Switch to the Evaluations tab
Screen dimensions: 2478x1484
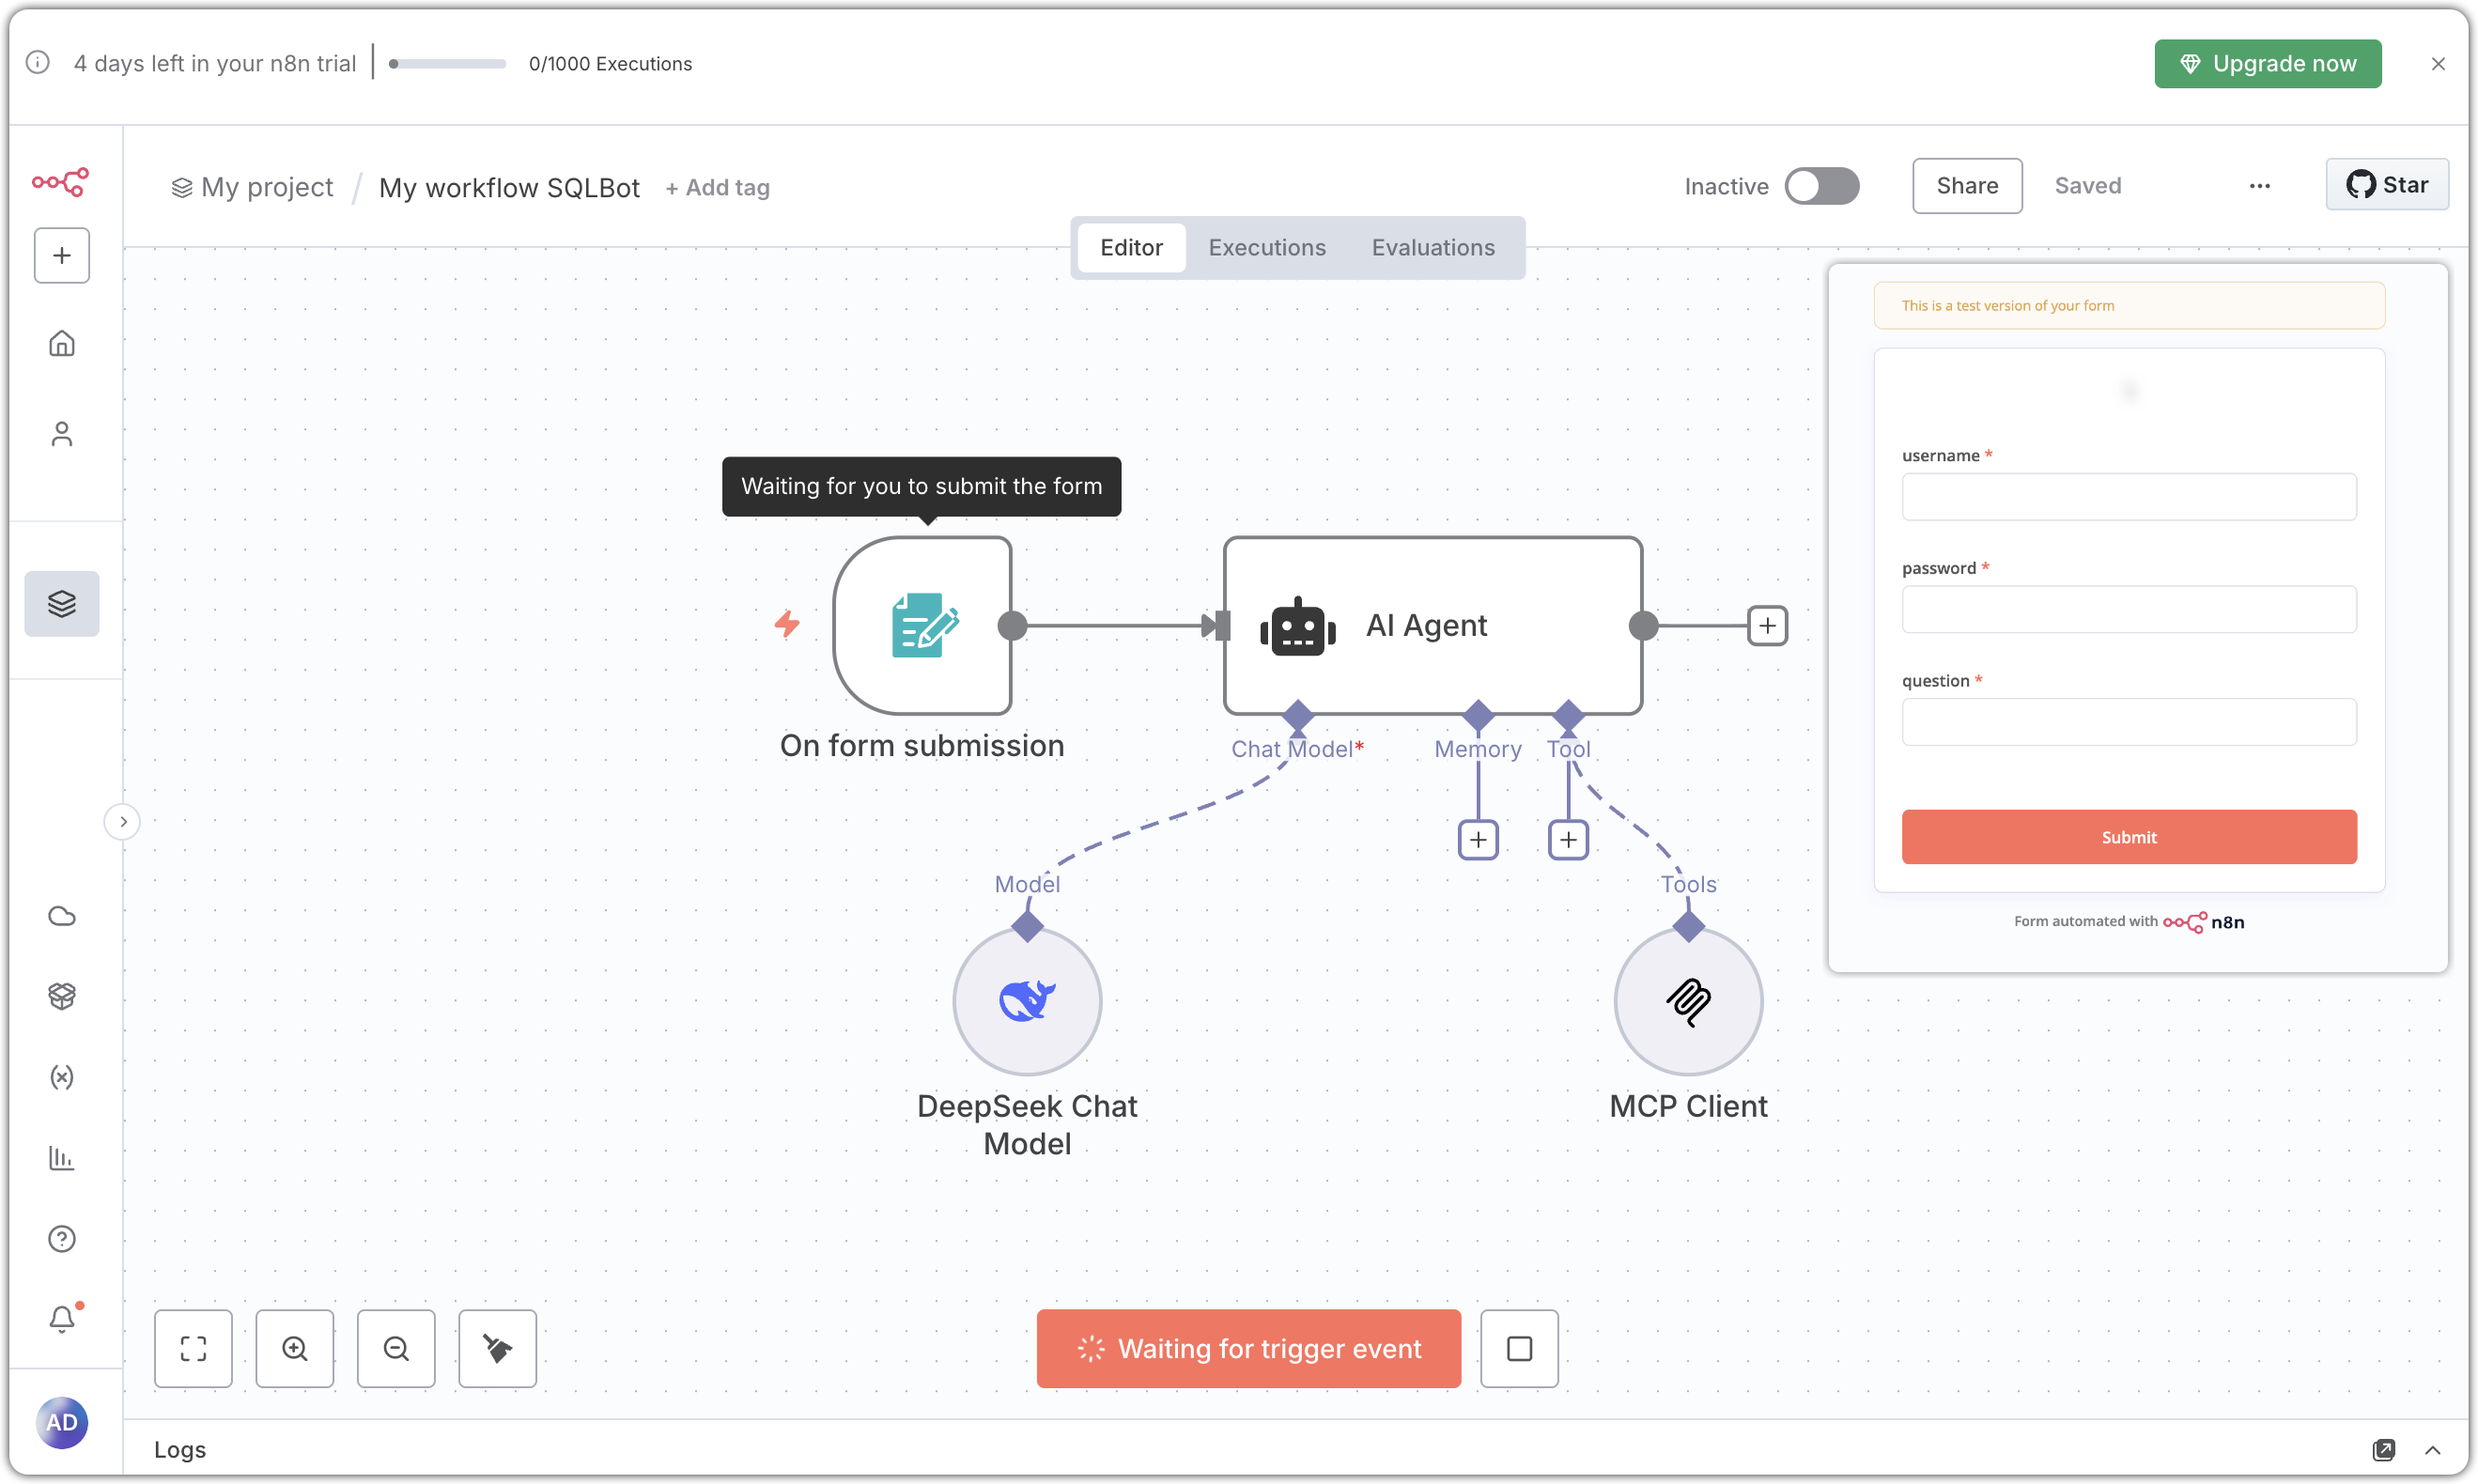(x=1433, y=247)
